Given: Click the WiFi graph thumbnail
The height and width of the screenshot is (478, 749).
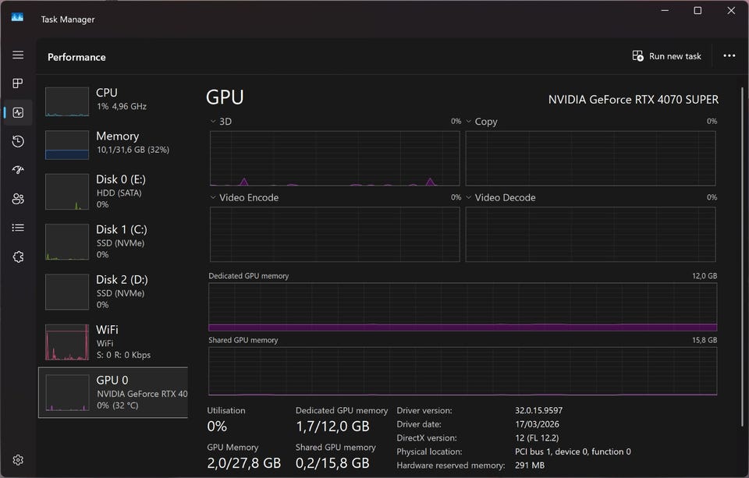Looking at the screenshot, I should (x=67, y=342).
